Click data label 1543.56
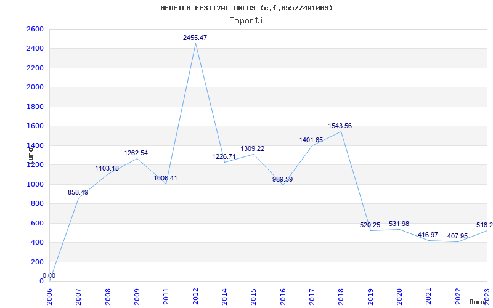The height and width of the screenshot is (308, 493). [340, 126]
